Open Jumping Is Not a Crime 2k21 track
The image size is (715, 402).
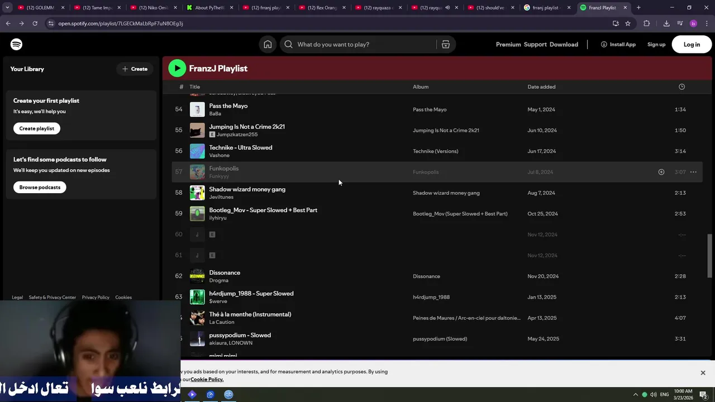point(247,127)
